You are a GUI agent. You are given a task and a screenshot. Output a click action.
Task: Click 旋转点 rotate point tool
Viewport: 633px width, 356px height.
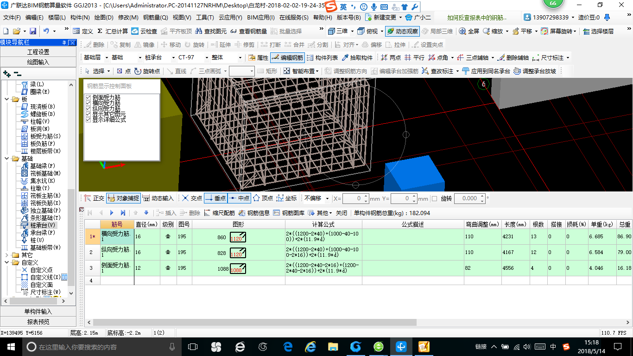(x=147, y=71)
